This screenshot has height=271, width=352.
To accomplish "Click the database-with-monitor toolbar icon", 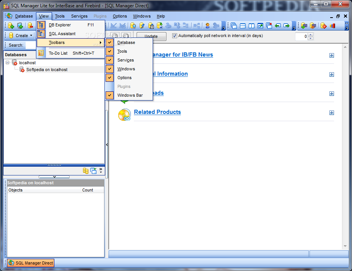I will tap(133, 26).
